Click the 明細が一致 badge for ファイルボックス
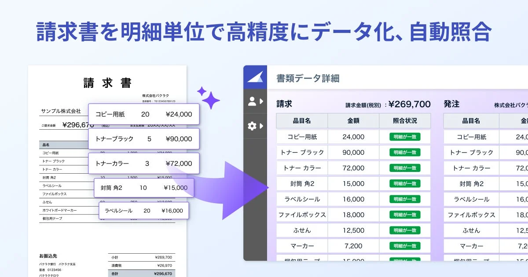 tap(405, 215)
